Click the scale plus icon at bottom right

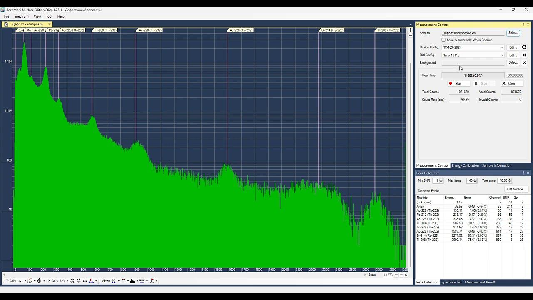(x=401, y=275)
